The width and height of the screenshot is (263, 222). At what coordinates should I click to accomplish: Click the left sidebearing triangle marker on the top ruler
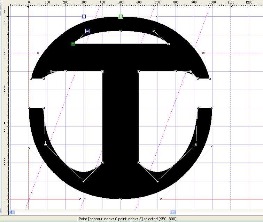(28, 7)
